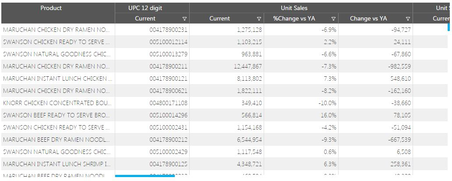The height and width of the screenshot is (181, 452).
Task: Select the Knorr Chicken Concentrated Bouillon row
Action: pos(57,103)
